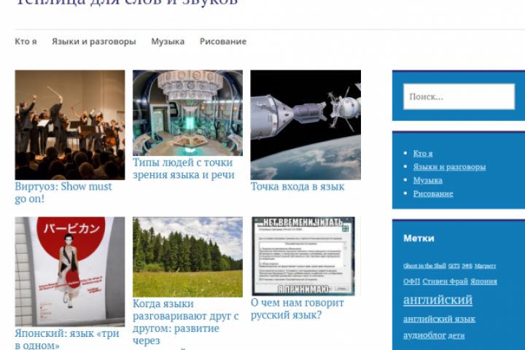Image resolution: width=525 pixels, height=350 pixels.
Task: Read post 'Виртуоз: Show must go on!'
Action: click(63, 192)
